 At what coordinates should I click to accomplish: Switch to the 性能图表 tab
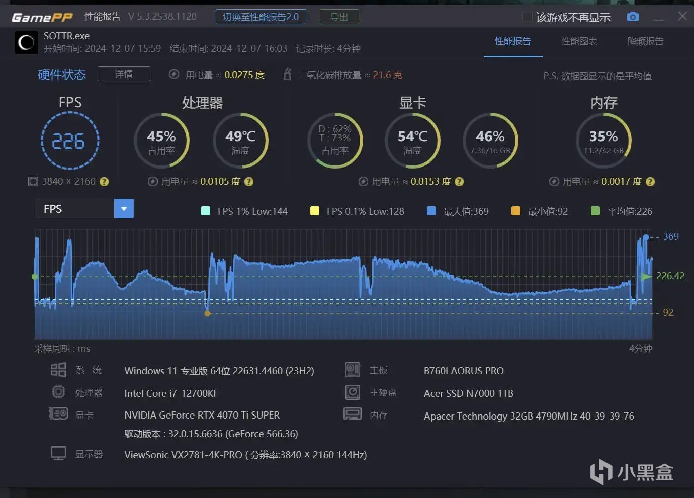point(579,41)
